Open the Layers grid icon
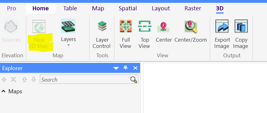Viewport: 267px width, 113px height. click(x=68, y=26)
